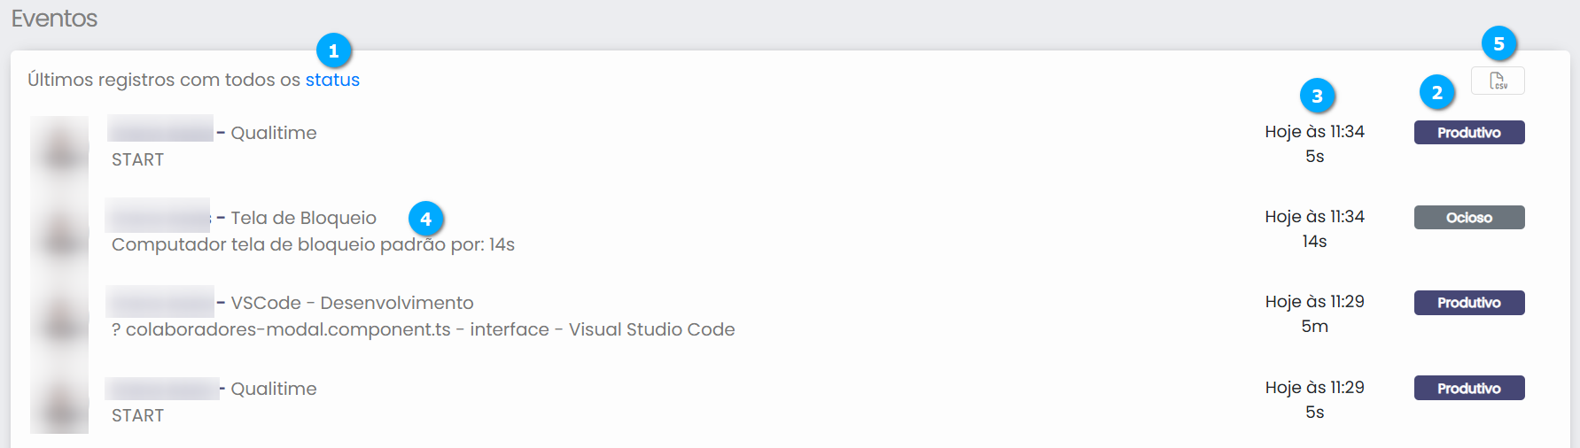Open the blue status filter link

pos(332,80)
